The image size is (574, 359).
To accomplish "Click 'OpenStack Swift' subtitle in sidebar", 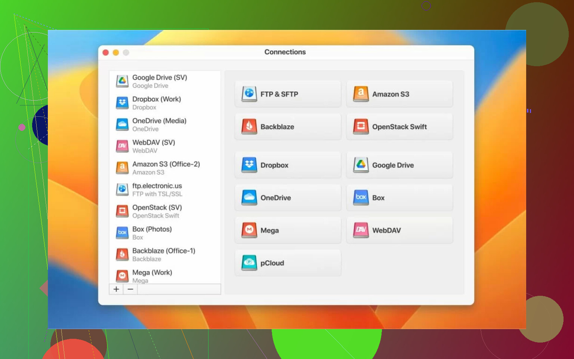I will pos(155,216).
